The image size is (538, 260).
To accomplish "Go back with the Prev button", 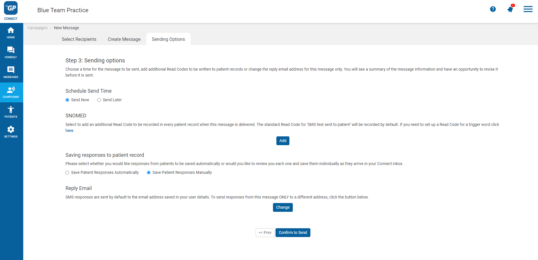I will point(265,232).
